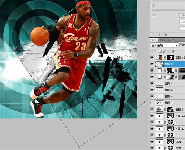Hide the 图层 1 副本 layer
185x150 pixels.
[x=152, y=58]
